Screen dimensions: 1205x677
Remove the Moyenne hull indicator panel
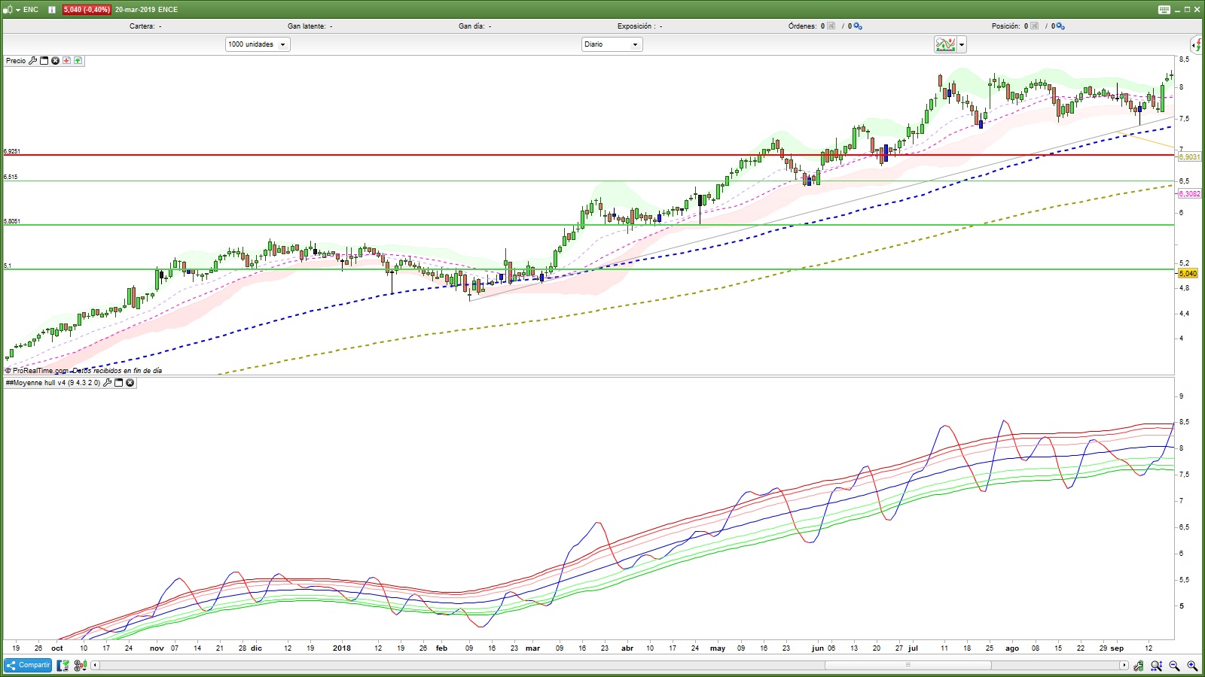130,383
